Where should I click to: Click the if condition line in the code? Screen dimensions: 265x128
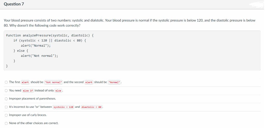click(x=50, y=40)
